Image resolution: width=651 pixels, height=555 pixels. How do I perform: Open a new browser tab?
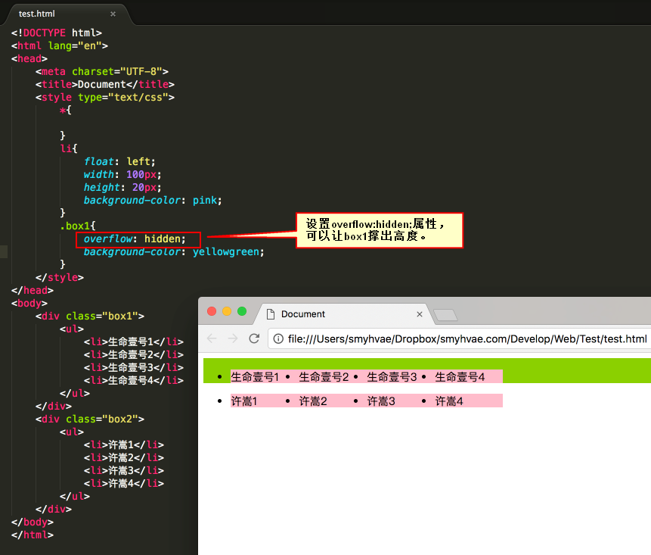coord(445,315)
